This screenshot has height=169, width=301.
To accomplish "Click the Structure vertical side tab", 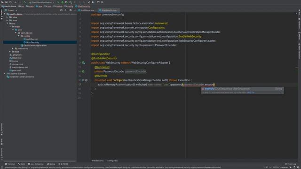I will [1, 154].
